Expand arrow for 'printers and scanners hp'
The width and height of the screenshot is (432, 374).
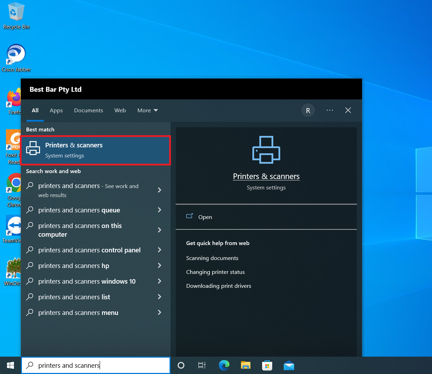(159, 265)
